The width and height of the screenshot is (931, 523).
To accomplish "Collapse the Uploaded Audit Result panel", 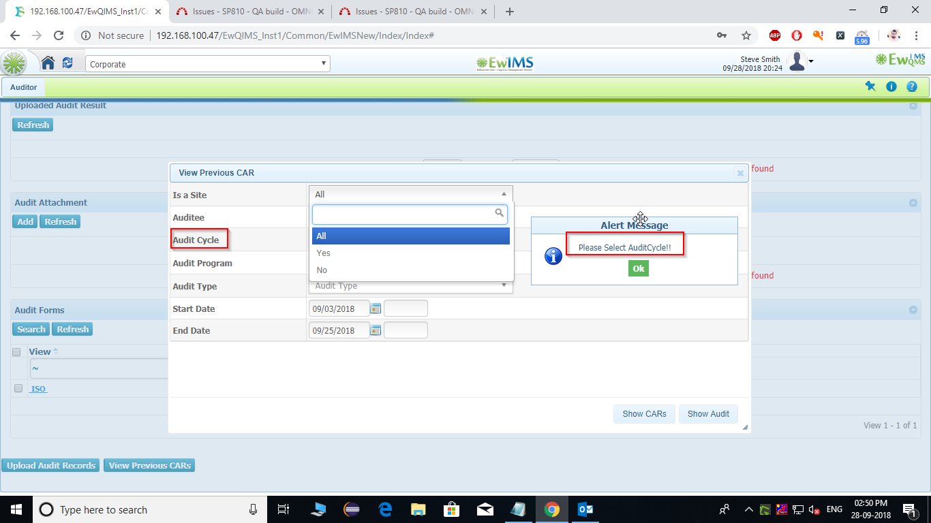I will point(913,106).
